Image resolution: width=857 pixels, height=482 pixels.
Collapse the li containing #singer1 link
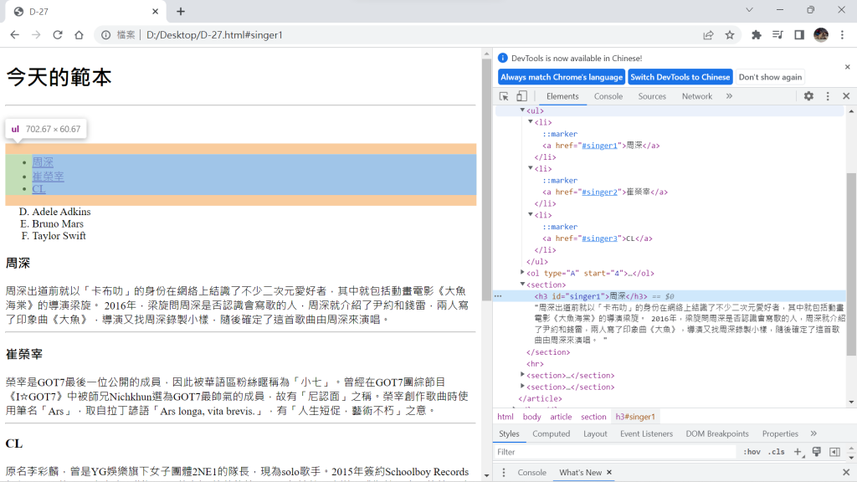pos(530,122)
